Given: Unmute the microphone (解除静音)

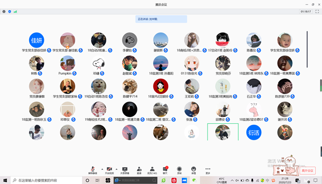Looking at the screenshot, I should (x=93, y=170).
